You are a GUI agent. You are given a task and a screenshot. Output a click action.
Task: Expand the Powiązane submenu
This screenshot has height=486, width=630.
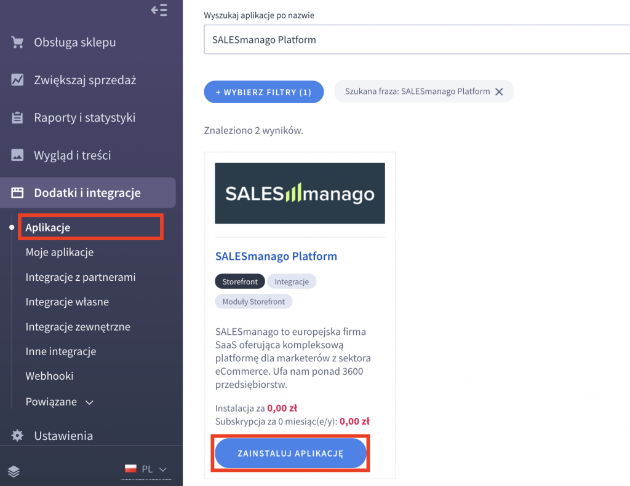[60, 401]
